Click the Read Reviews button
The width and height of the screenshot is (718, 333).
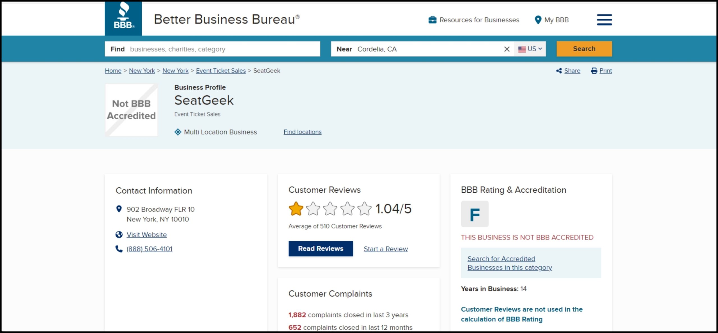click(321, 249)
